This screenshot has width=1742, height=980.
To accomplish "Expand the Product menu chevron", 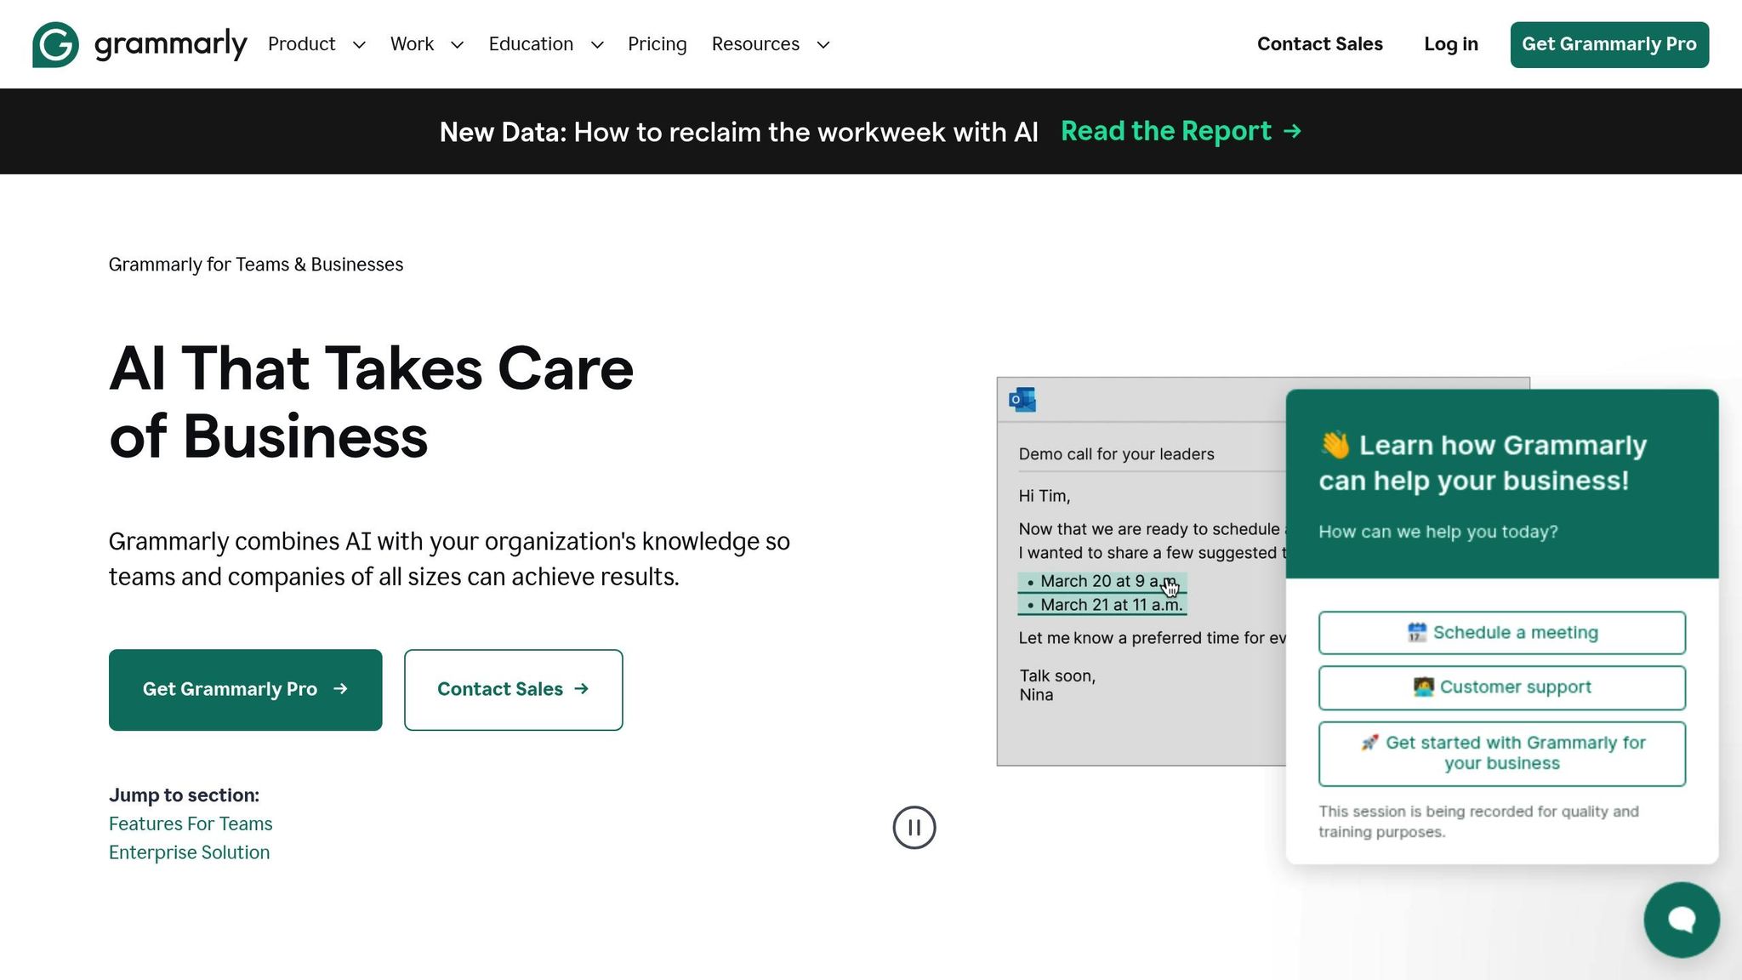I will coord(359,45).
